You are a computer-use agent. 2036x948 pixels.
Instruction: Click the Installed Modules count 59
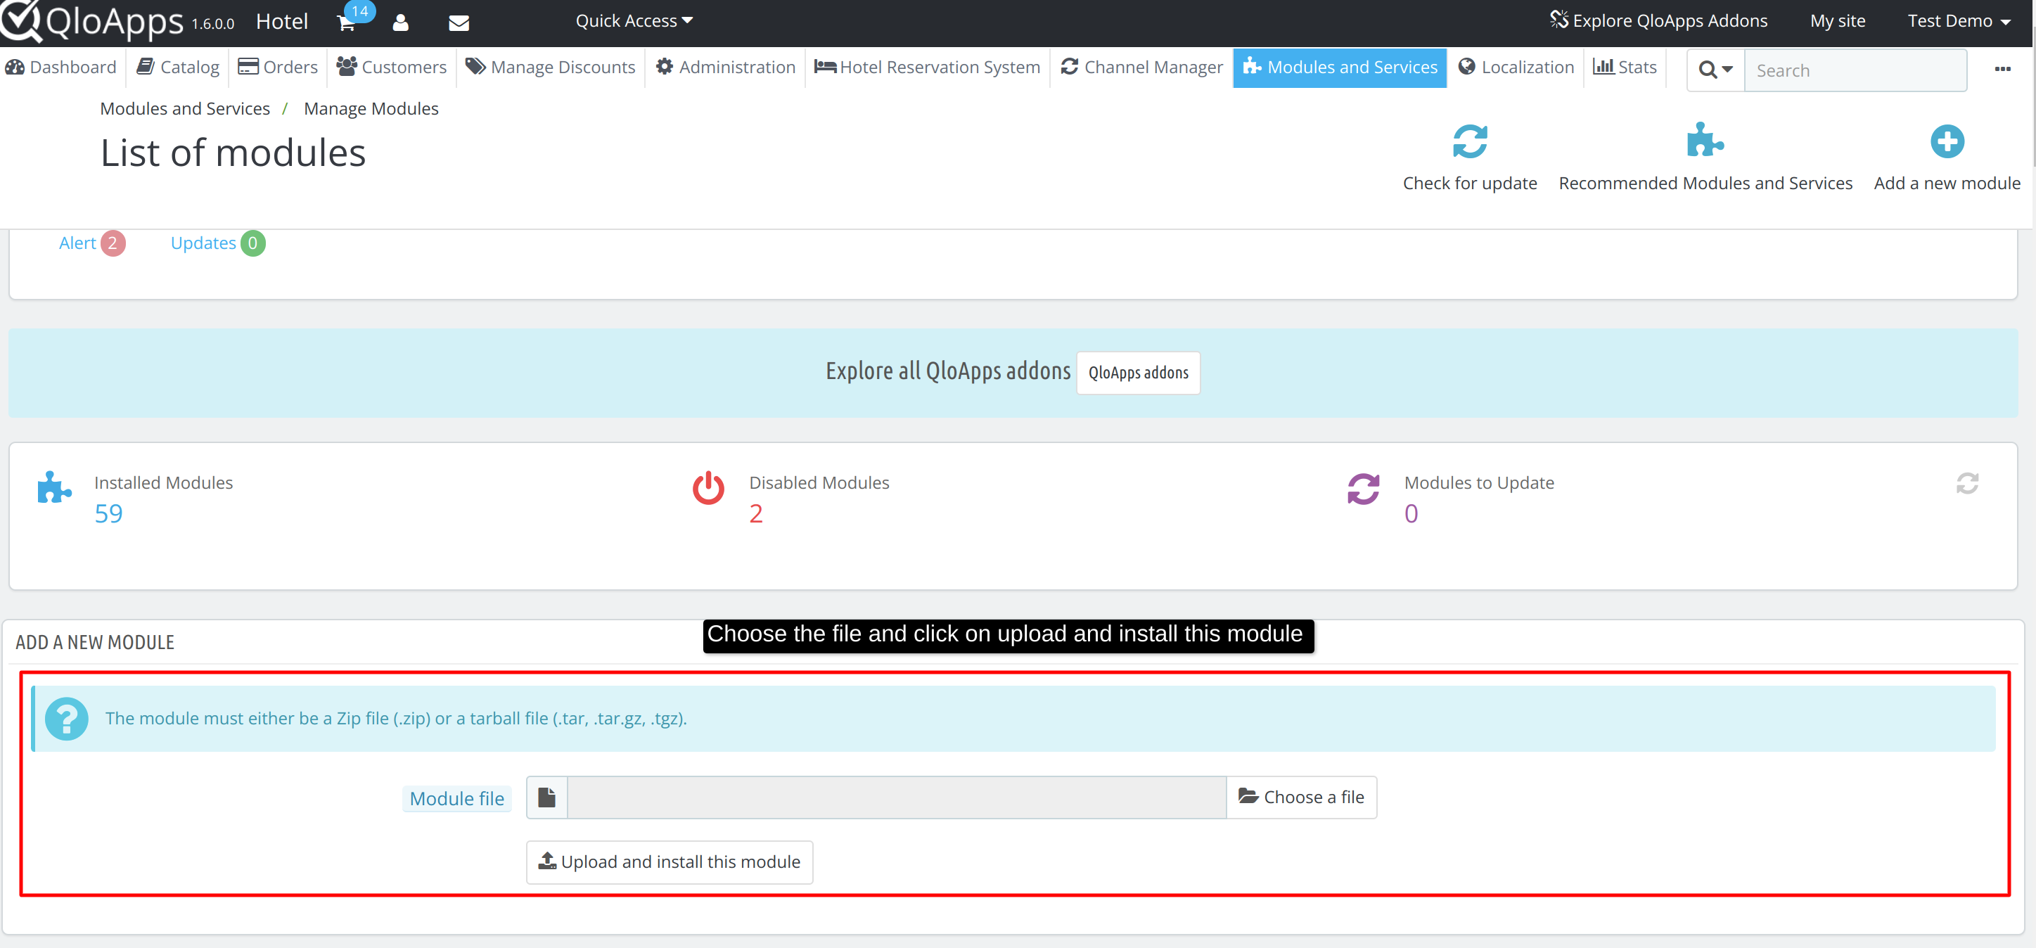[x=109, y=515]
